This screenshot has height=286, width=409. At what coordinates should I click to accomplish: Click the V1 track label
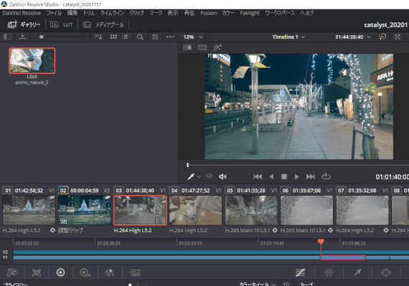[5, 257]
